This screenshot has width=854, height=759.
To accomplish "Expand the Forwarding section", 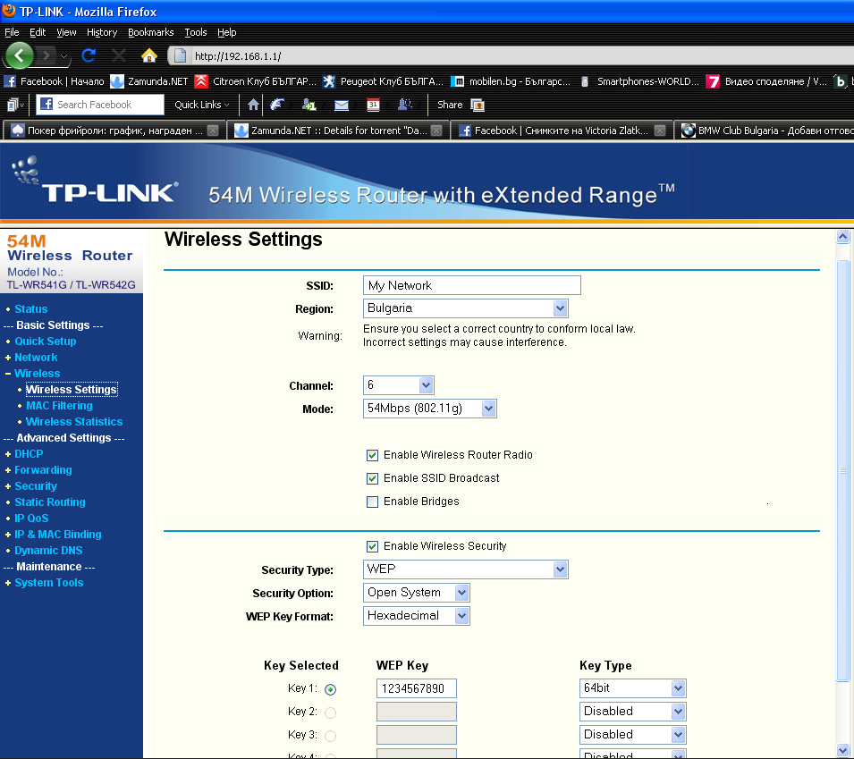I will 43,470.
